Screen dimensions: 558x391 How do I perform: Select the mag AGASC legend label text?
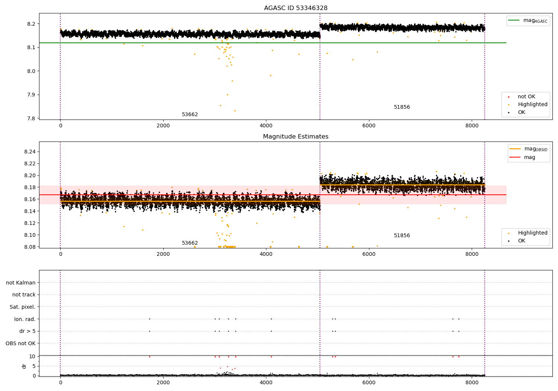pos(535,20)
